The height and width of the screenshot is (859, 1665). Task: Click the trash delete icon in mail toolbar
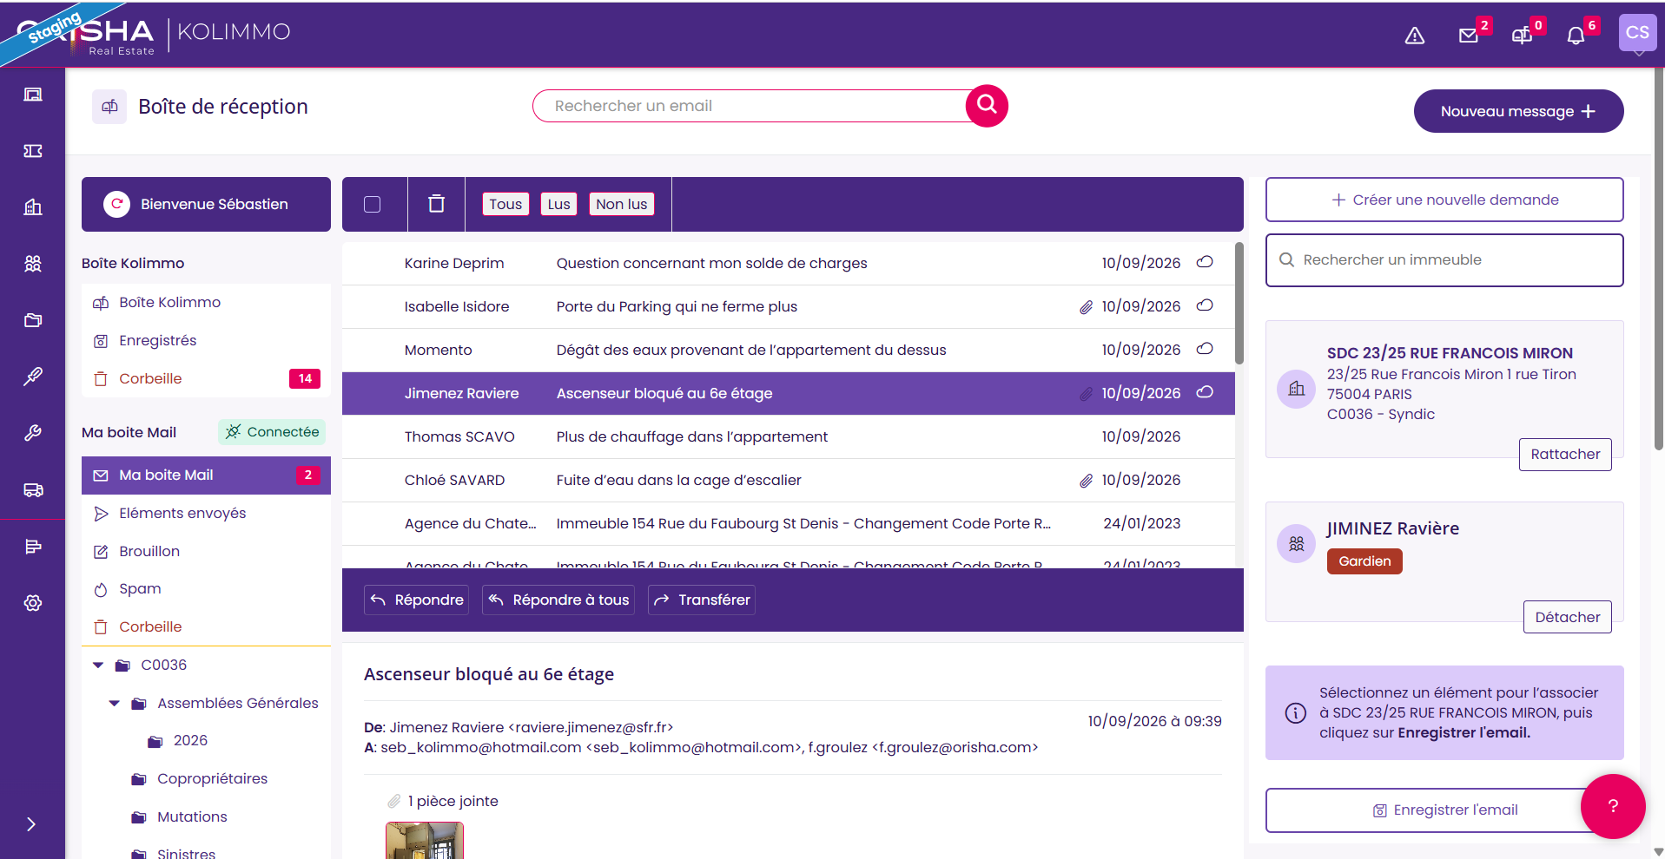(436, 204)
